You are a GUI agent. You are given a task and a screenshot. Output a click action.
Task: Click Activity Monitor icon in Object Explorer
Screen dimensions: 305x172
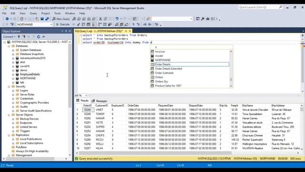click(x=43, y=37)
